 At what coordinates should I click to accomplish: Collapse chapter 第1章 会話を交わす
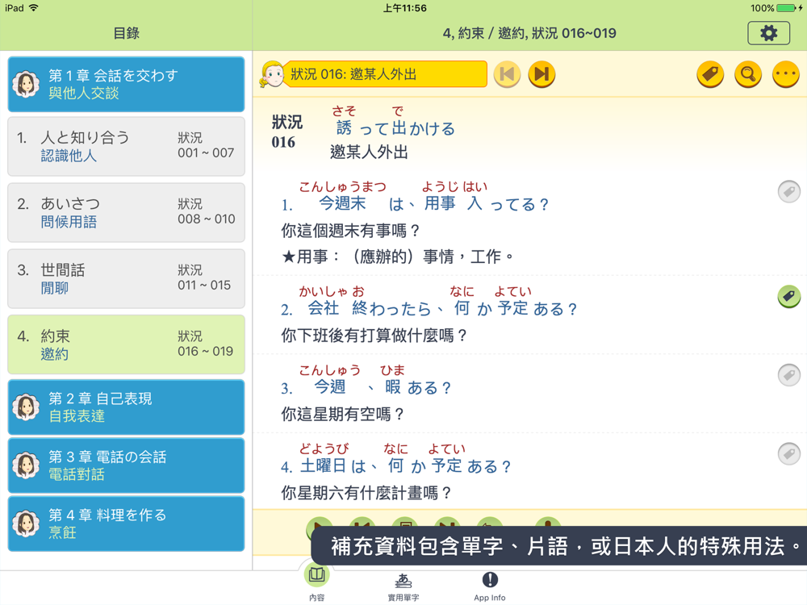click(x=126, y=85)
